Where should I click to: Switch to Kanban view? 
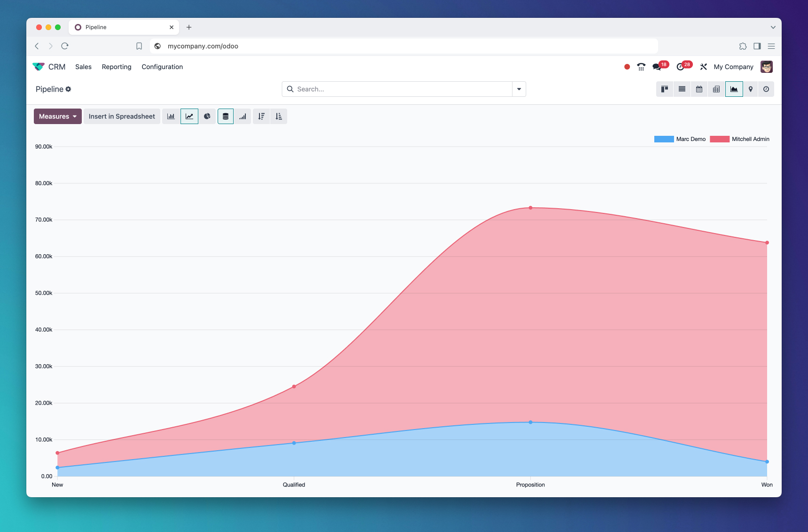coord(665,89)
